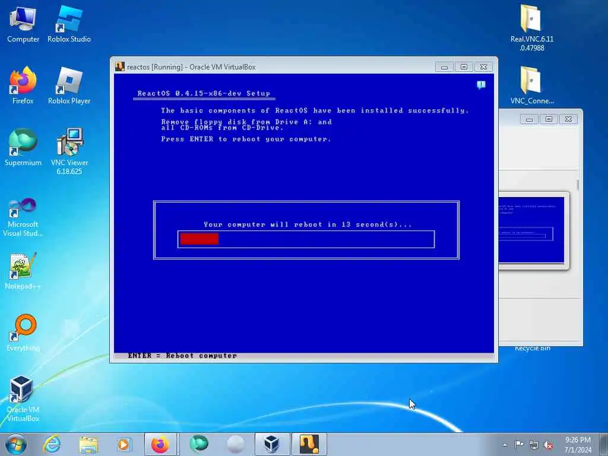Launch Internet Explorer from the taskbar

[x=52, y=444]
